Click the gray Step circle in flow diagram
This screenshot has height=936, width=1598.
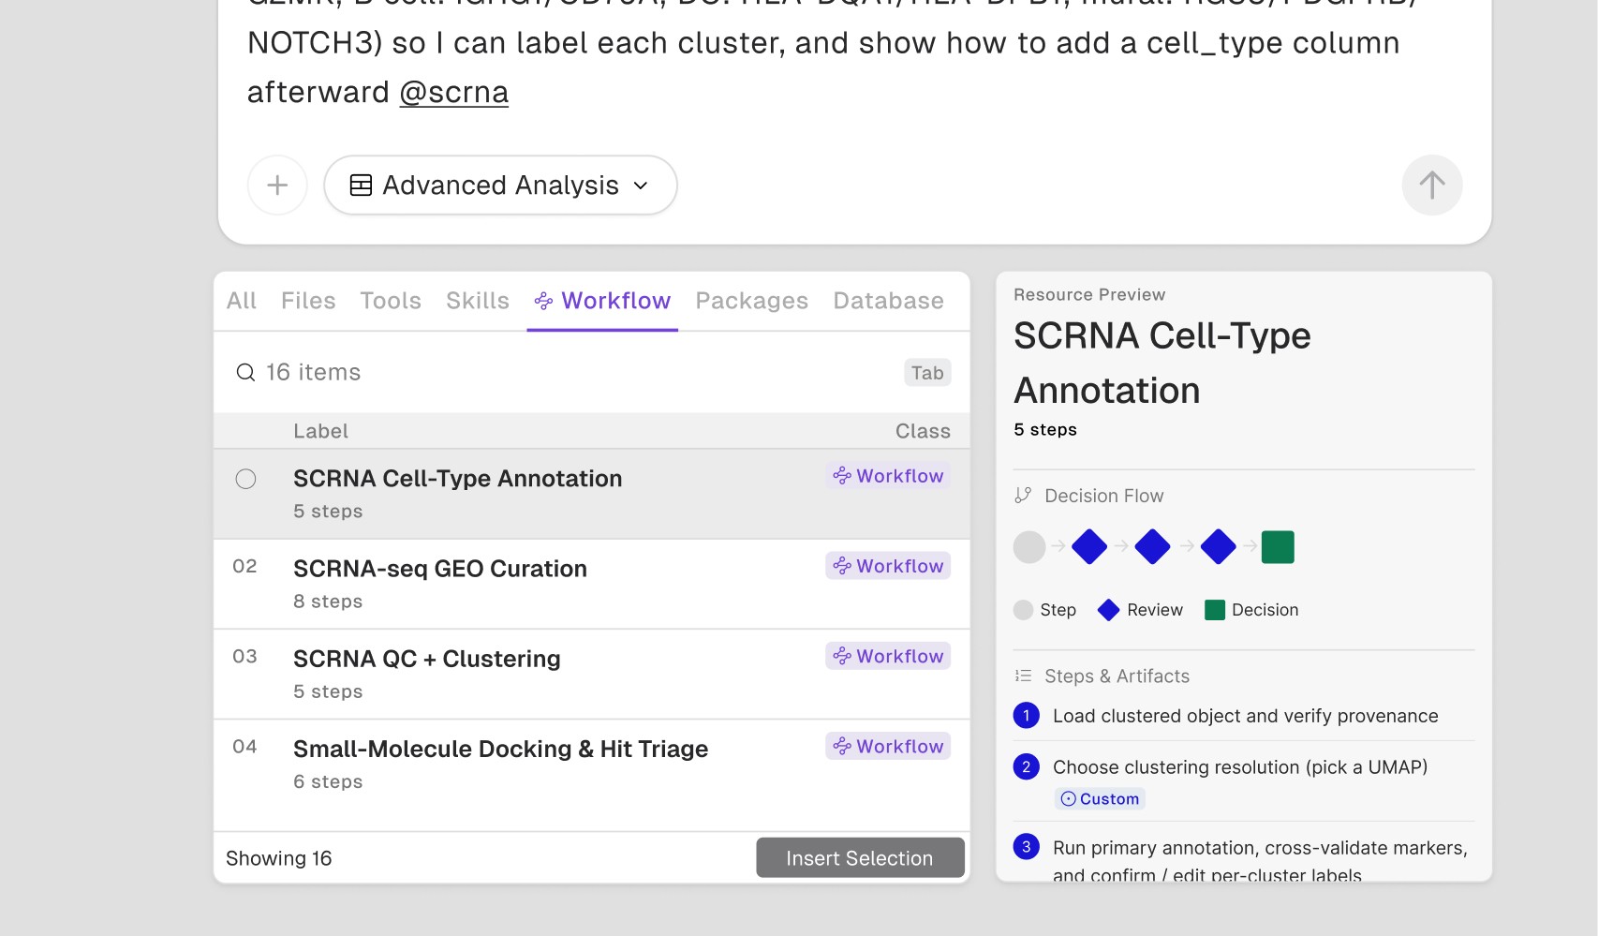coord(1029,547)
